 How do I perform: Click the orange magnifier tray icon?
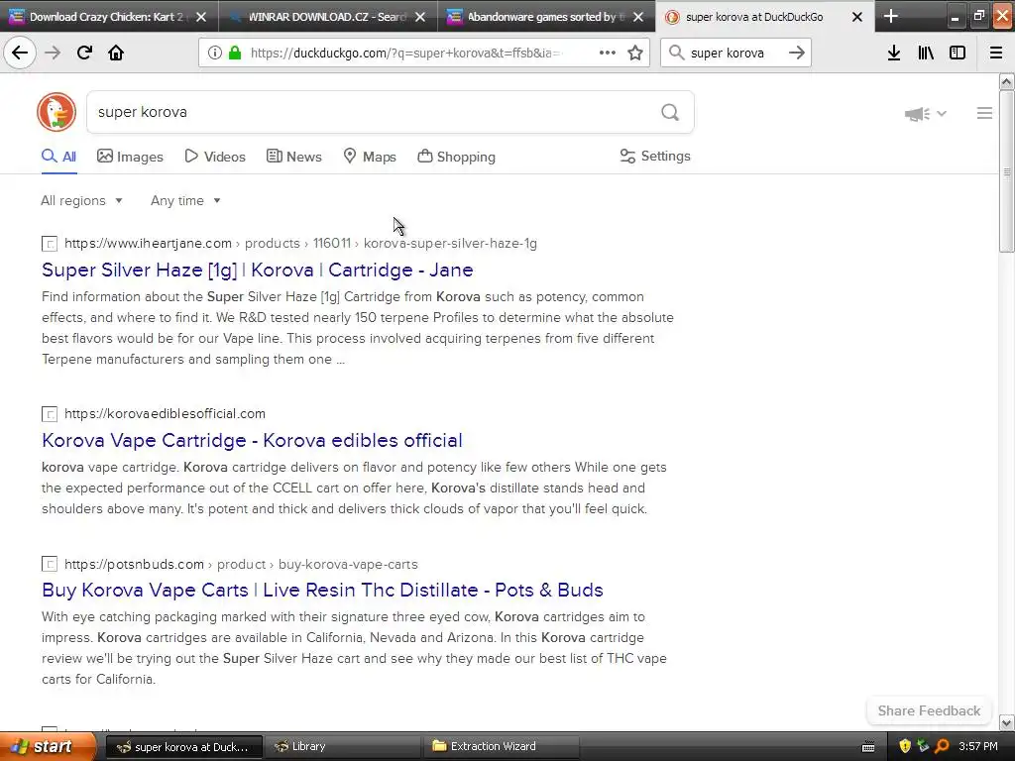click(x=942, y=746)
